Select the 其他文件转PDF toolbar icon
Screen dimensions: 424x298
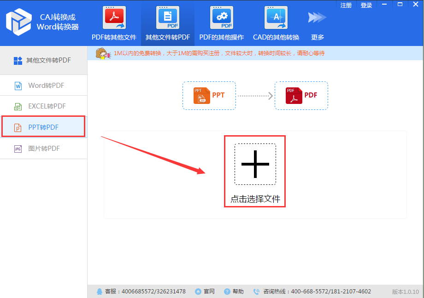(168, 17)
